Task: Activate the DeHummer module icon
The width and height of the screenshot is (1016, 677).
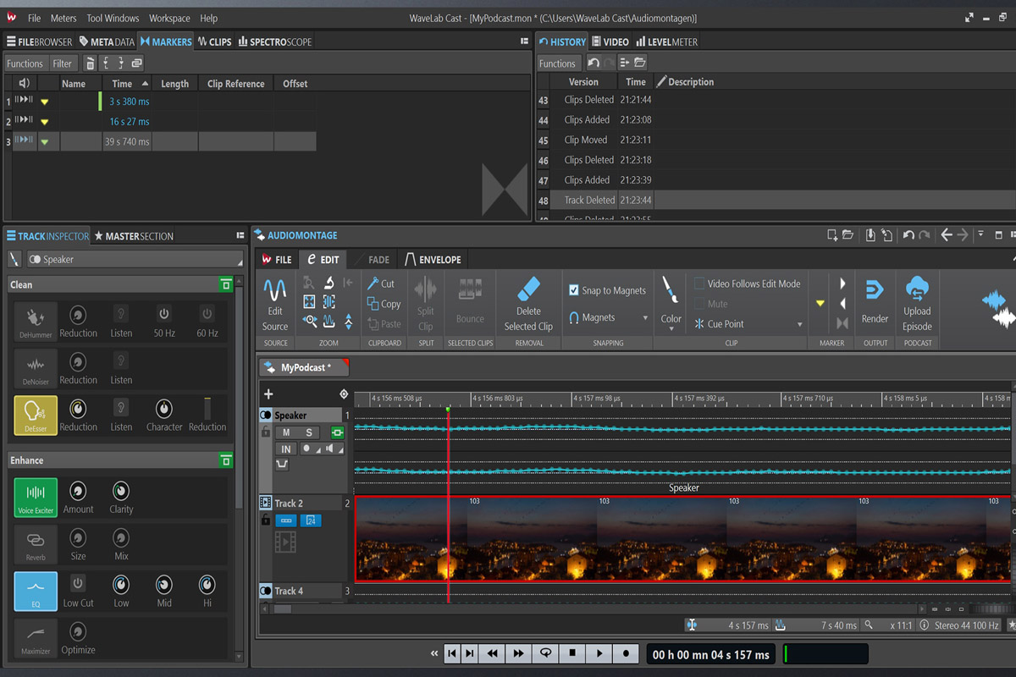Action: (x=36, y=322)
